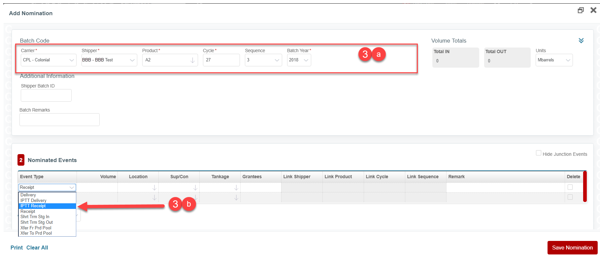
Task: Click into the Batch Remarks text field
Action: pos(59,119)
